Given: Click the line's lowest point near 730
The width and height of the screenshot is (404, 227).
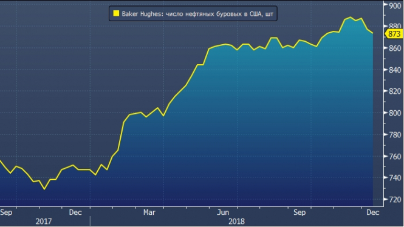Looking at the screenshot, I should tap(44, 189).
